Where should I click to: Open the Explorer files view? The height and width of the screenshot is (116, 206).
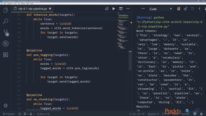[x=5, y=10]
